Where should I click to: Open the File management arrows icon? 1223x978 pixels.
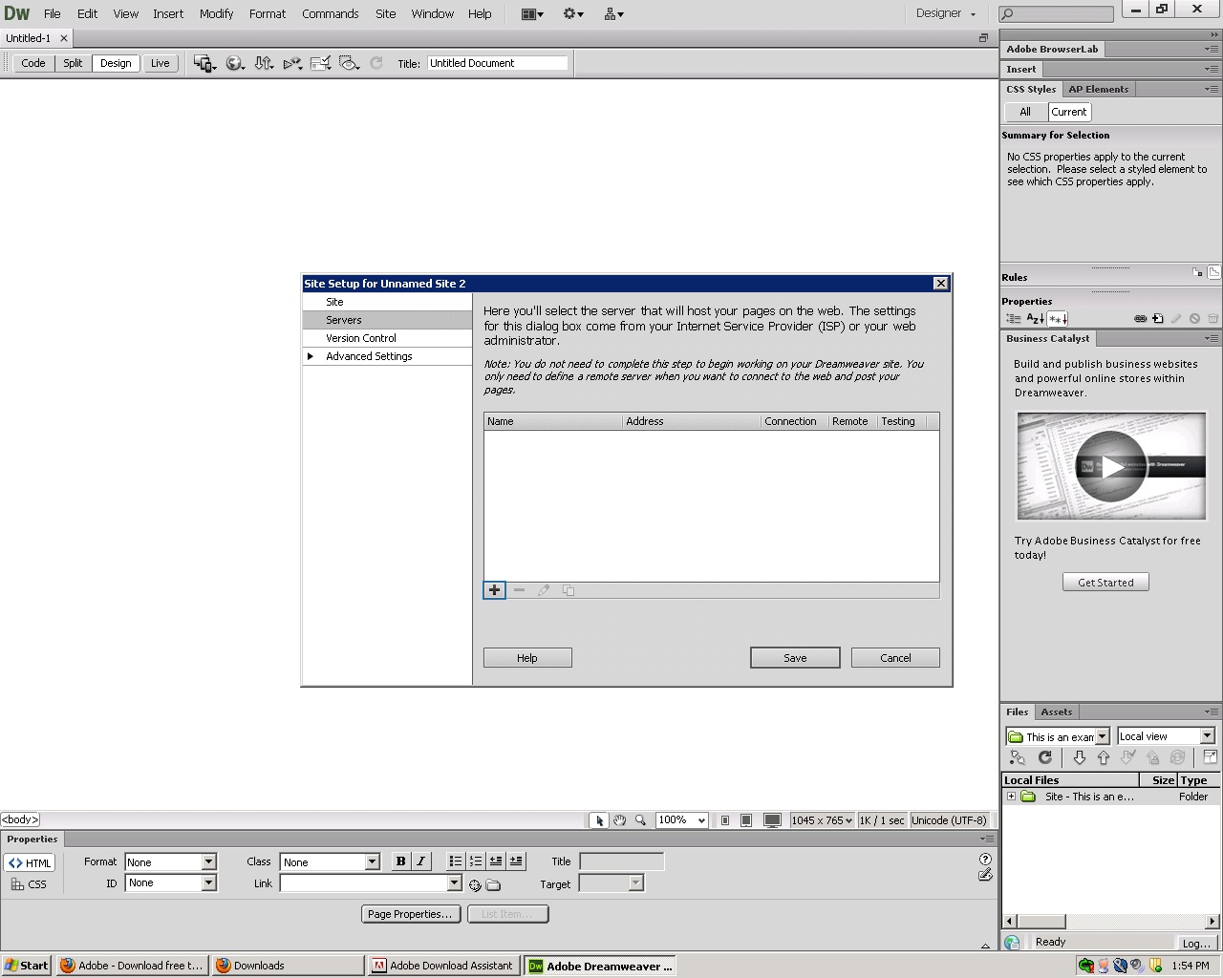(265, 63)
